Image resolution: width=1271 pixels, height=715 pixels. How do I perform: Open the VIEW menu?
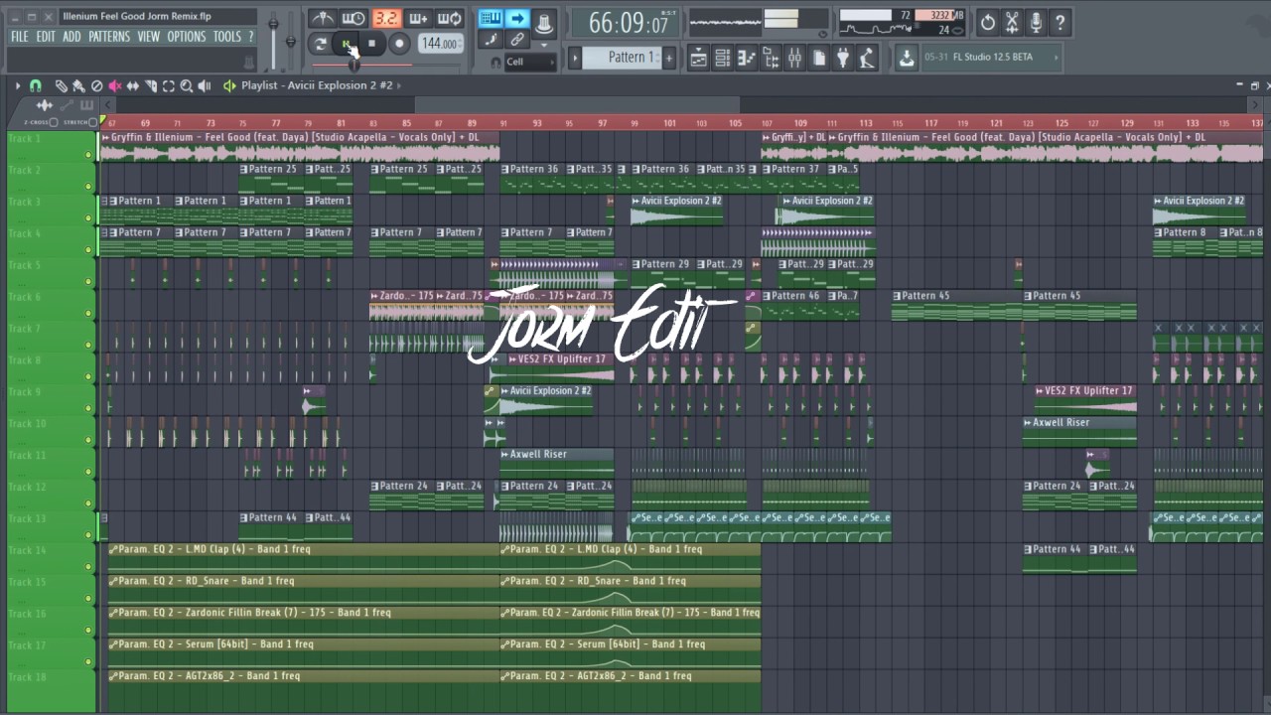coord(149,37)
